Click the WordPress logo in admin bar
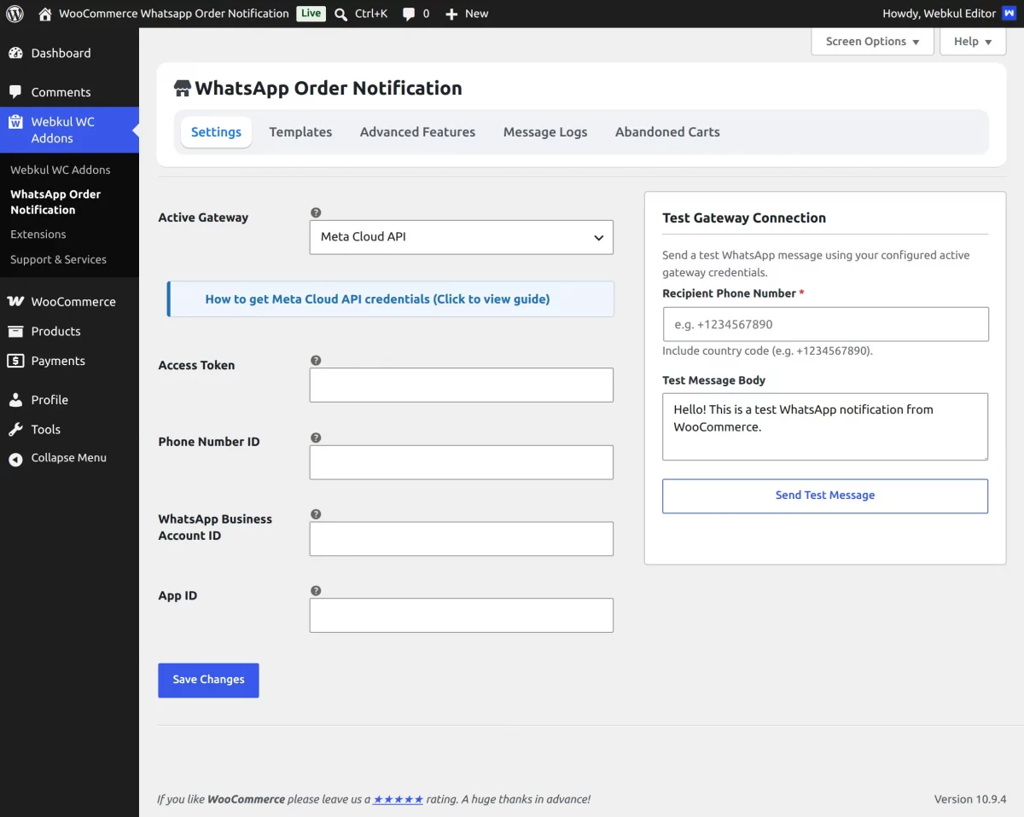Image resolution: width=1024 pixels, height=817 pixels. coord(15,14)
